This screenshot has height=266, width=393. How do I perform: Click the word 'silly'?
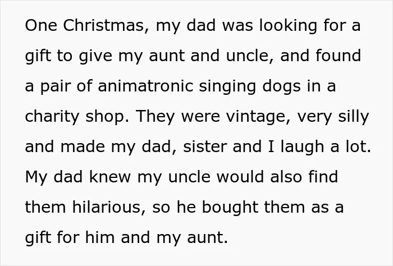point(353,117)
